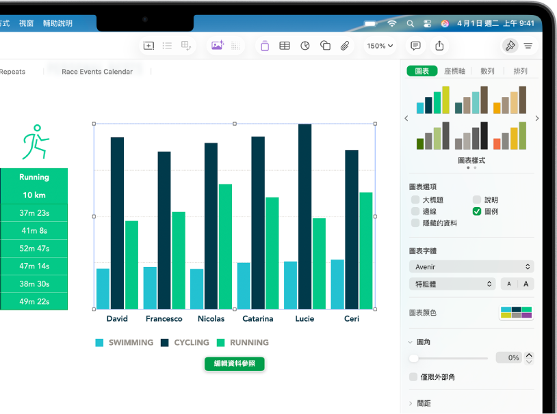Enable the 大標題 checkbox

click(x=415, y=200)
